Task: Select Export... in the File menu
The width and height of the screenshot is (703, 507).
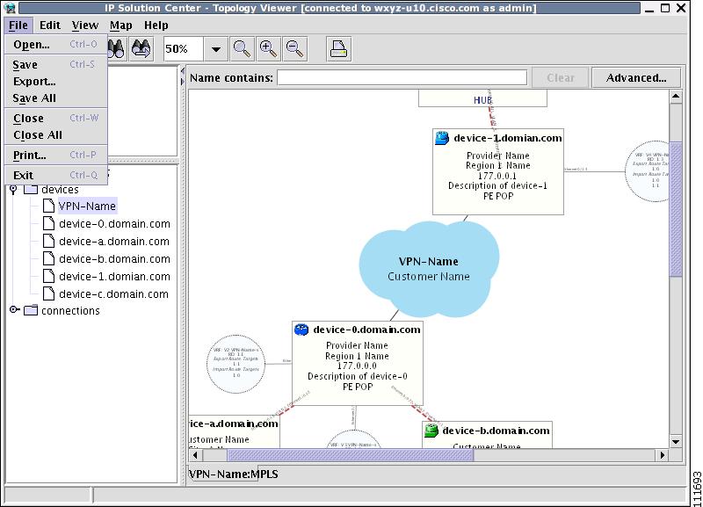Action: tap(55, 82)
